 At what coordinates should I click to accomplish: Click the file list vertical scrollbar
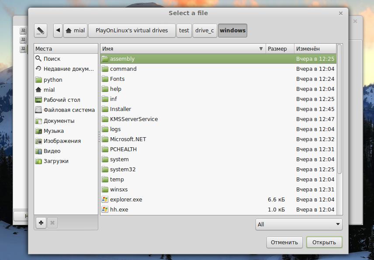339,109
